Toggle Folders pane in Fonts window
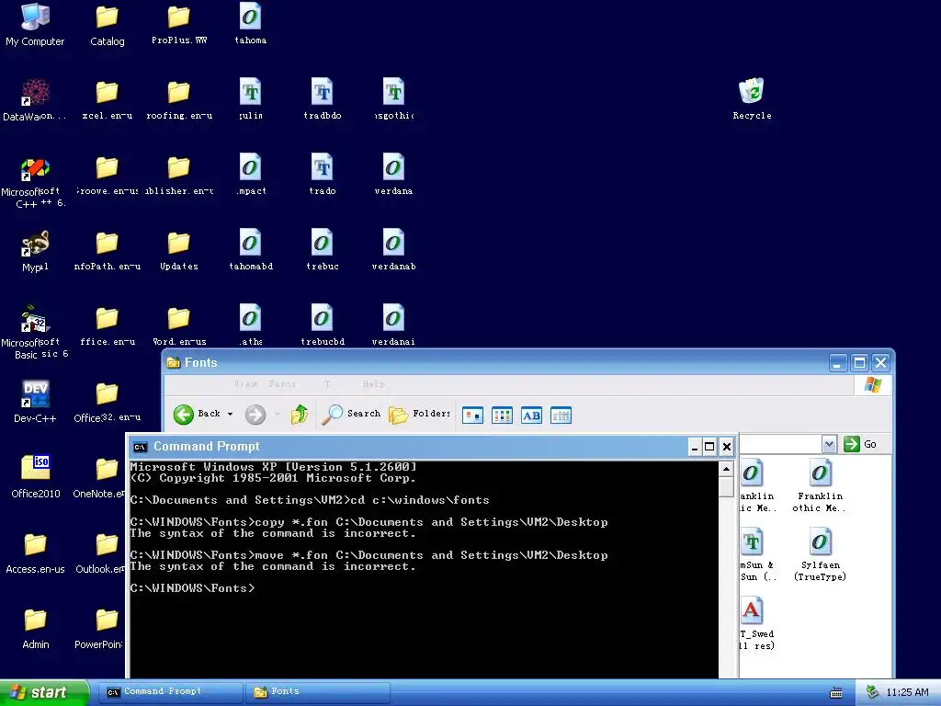The image size is (941, 706). tap(419, 415)
